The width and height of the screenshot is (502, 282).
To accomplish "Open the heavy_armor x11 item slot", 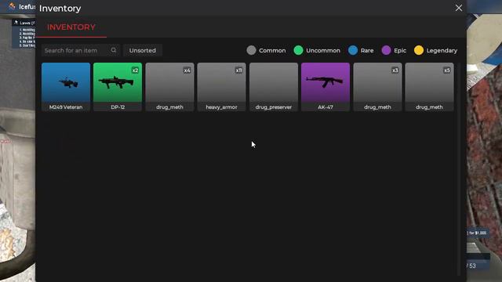I will click(x=221, y=87).
